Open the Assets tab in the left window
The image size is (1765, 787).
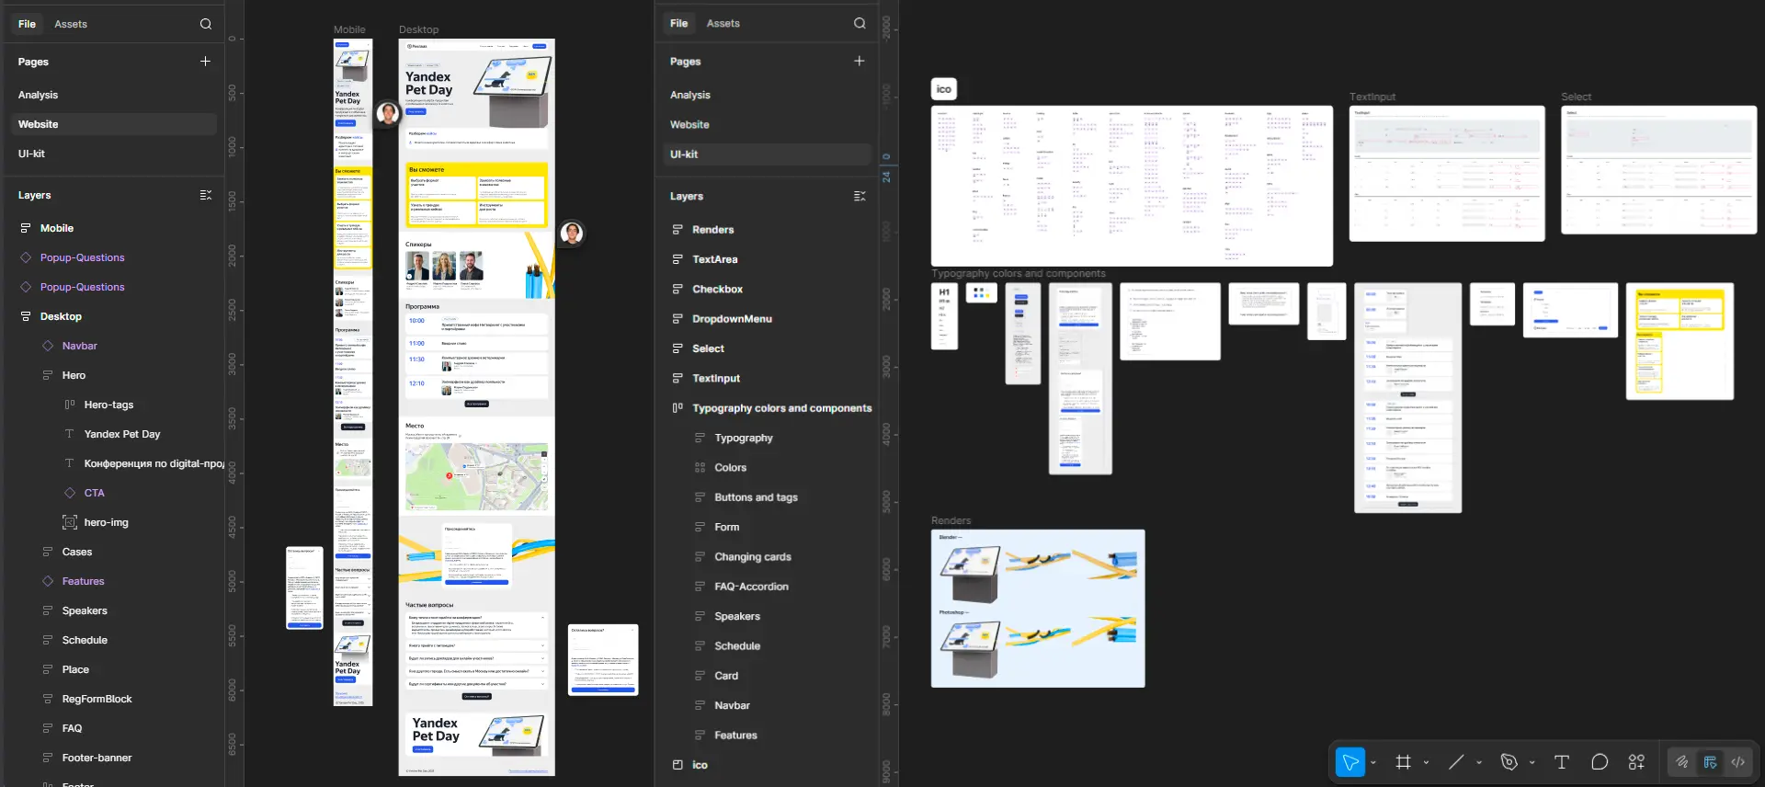click(71, 24)
